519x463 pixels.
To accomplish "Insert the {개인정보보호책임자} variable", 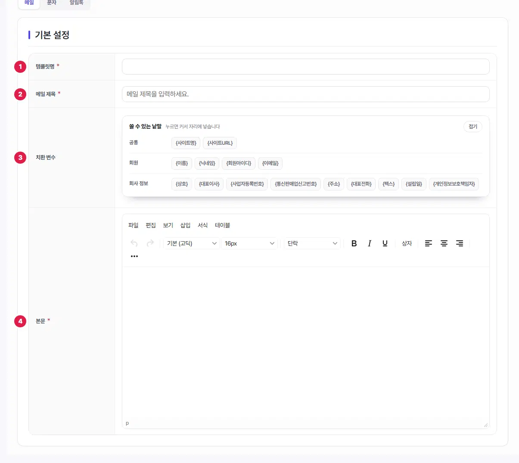I will [x=454, y=184].
